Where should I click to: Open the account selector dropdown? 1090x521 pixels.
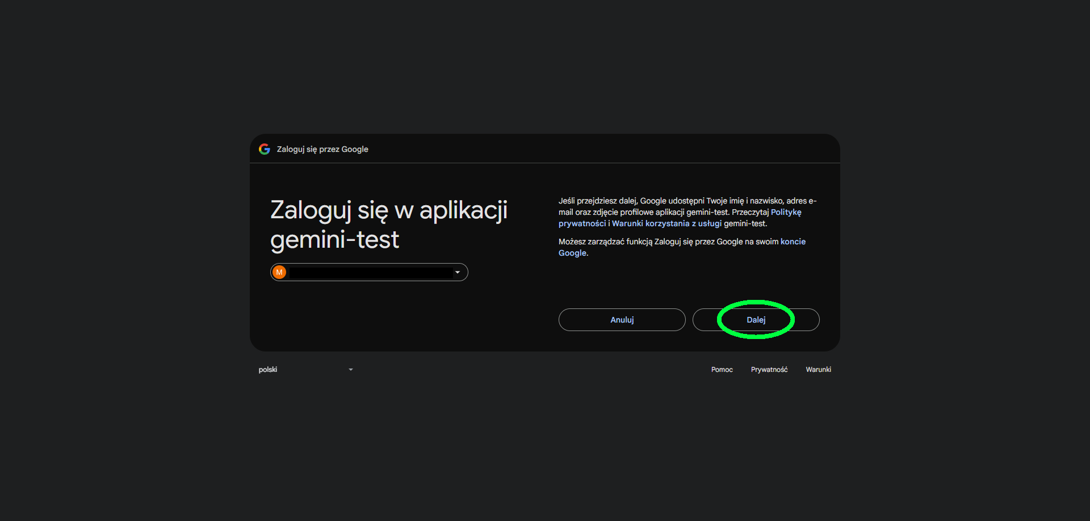tap(369, 272)
